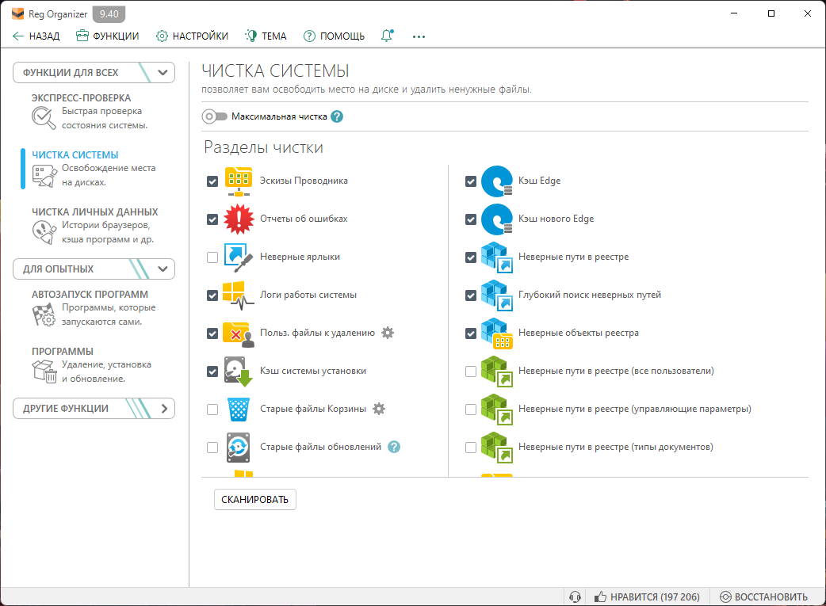Image resolution: width=826 pixels, height=606 pixels.
Task: Open settings gear next to Польз. файлы к удалению
Action: pos(388,333)
